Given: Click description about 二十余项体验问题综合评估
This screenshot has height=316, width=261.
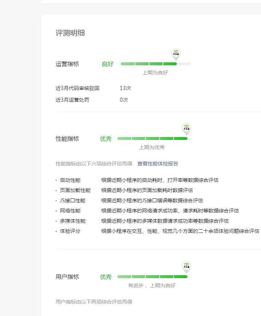Looking at the screenshot, I should (x=180, y=231).
